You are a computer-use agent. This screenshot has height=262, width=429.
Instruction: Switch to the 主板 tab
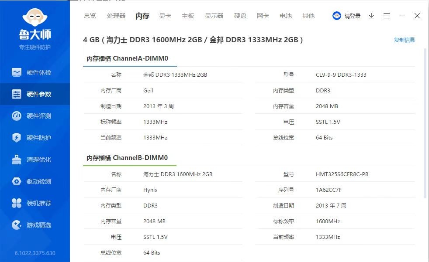click(188, 16)
